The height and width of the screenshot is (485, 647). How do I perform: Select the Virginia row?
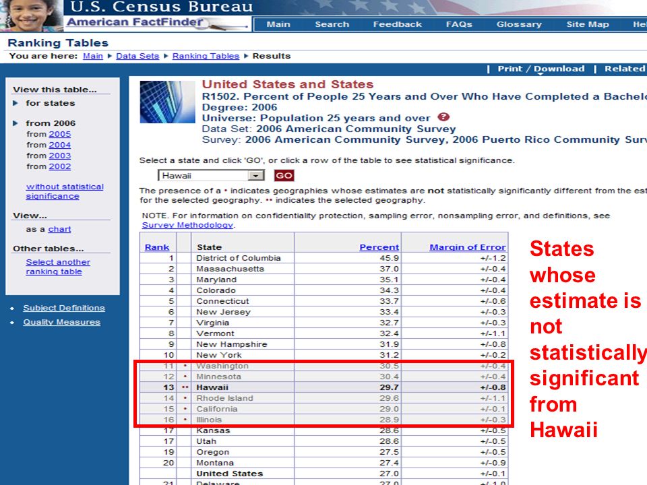click(324, 323)
